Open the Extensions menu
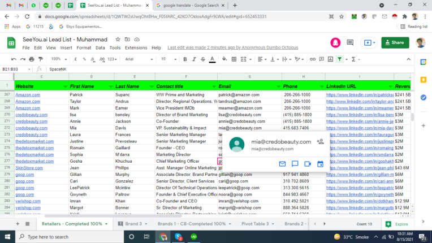The width and height of the screenshot is (432, 243). click(136, 47)
